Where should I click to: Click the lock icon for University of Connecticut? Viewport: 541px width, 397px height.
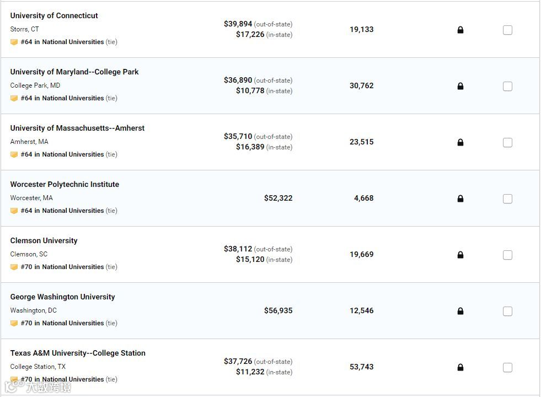tap(460, 30)
